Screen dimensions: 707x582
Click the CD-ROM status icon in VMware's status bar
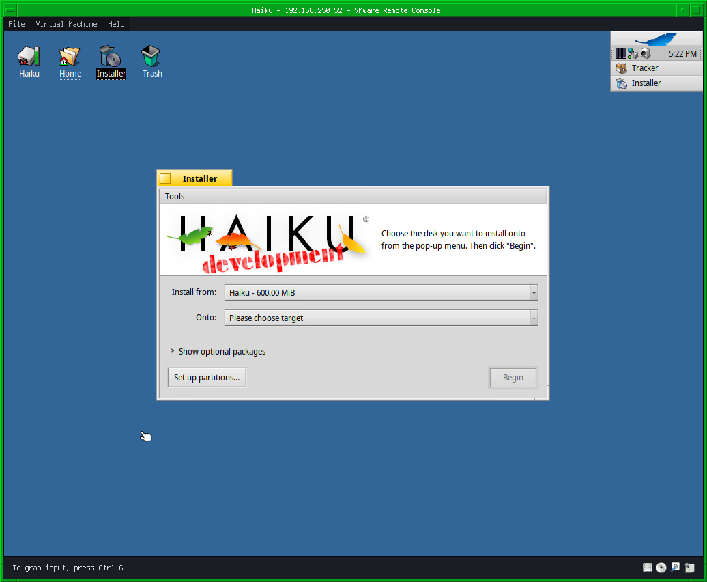661,567
